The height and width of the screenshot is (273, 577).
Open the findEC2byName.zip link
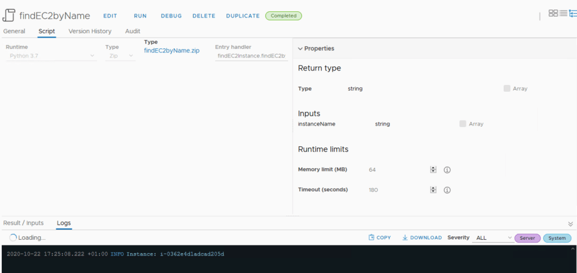tap(171, 51)
